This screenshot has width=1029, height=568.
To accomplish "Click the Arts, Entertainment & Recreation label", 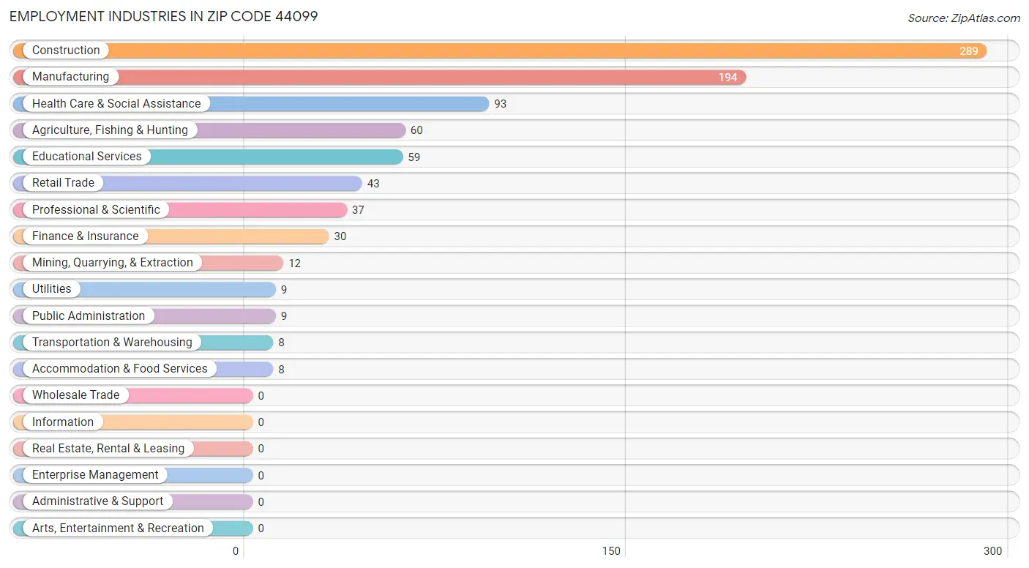I will [x=118, y=528].
